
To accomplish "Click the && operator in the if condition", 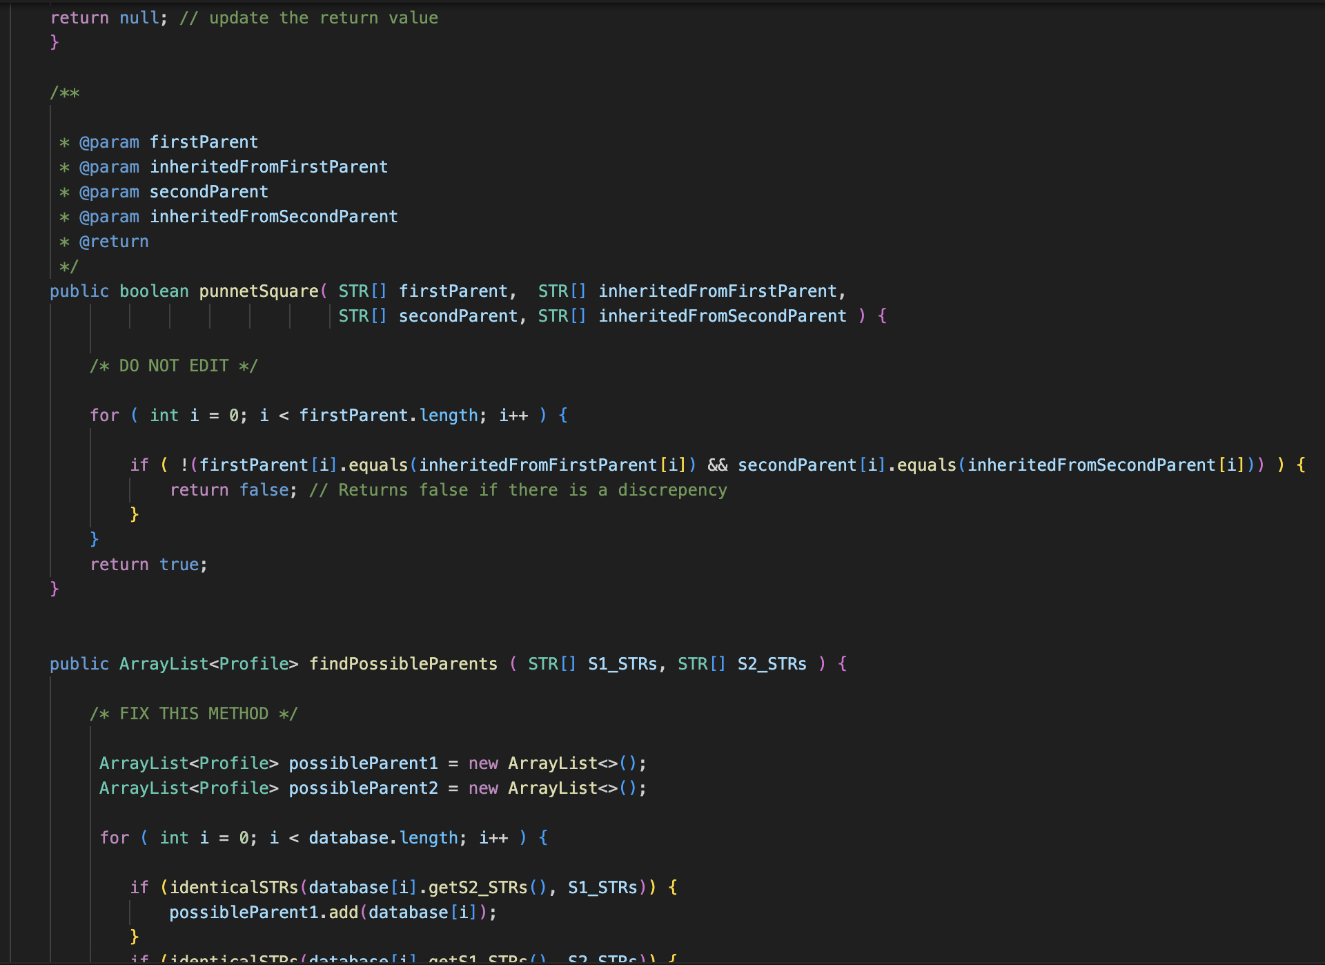I will [x=717, y=465].
